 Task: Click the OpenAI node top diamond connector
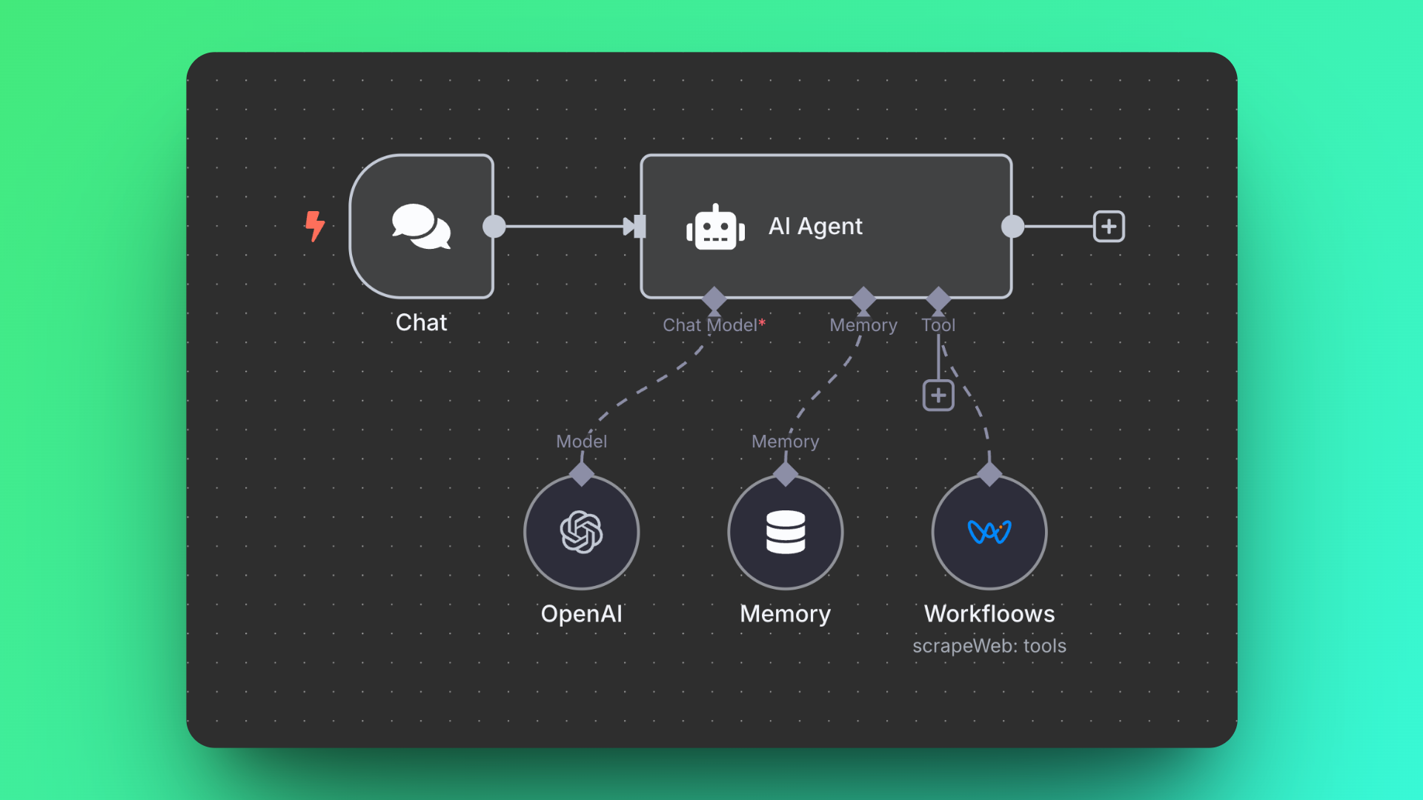582,474
